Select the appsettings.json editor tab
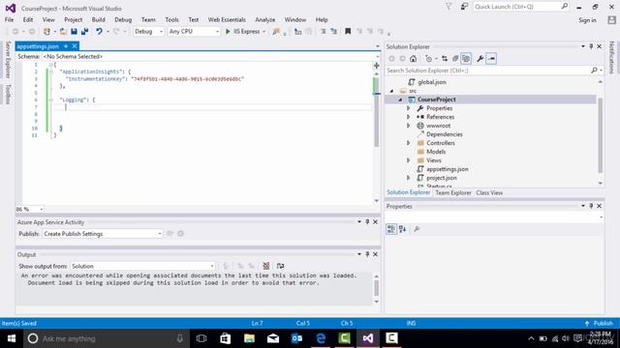This screenshot has width=620, height=348. (38, 46)
